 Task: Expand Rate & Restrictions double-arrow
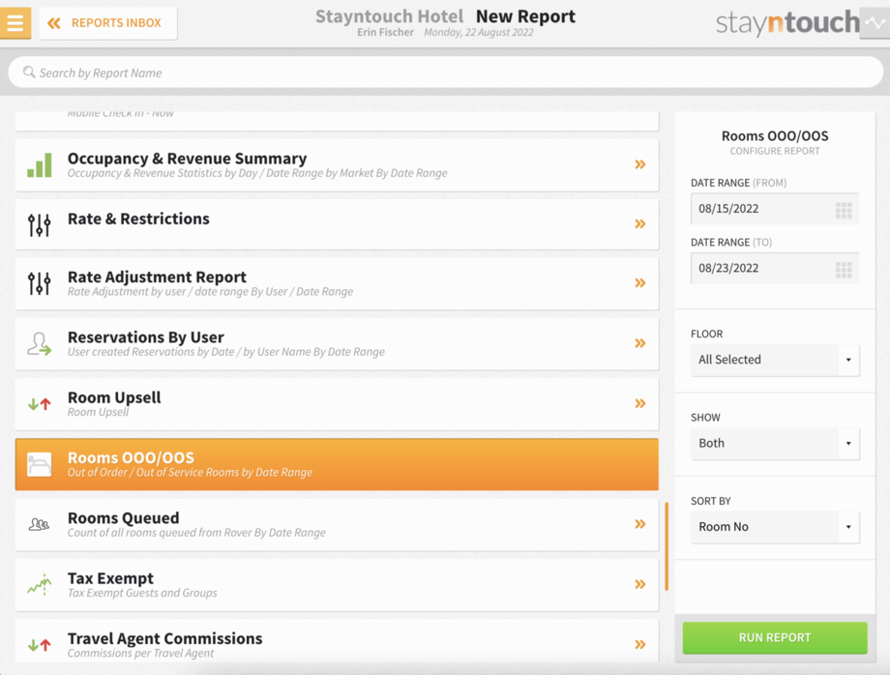640,224
